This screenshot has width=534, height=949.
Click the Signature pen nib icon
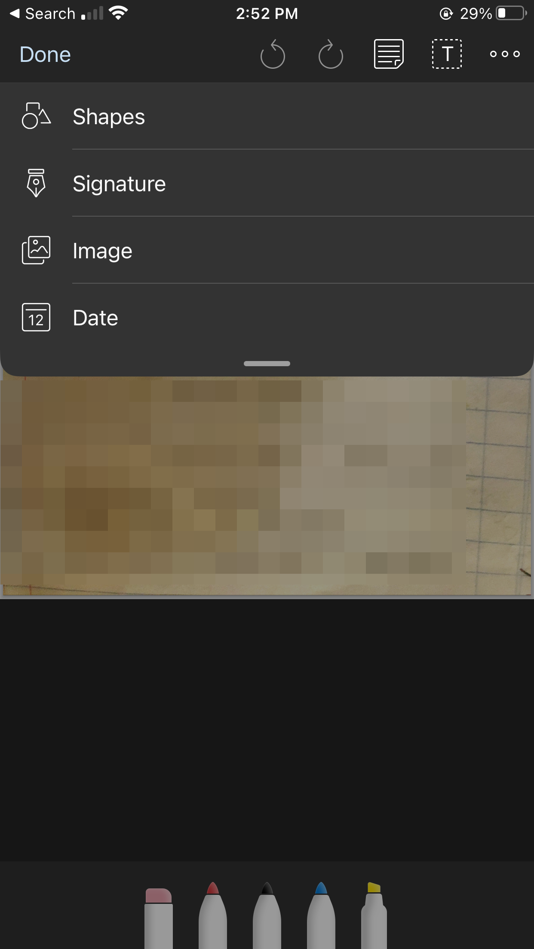[36, 183]
